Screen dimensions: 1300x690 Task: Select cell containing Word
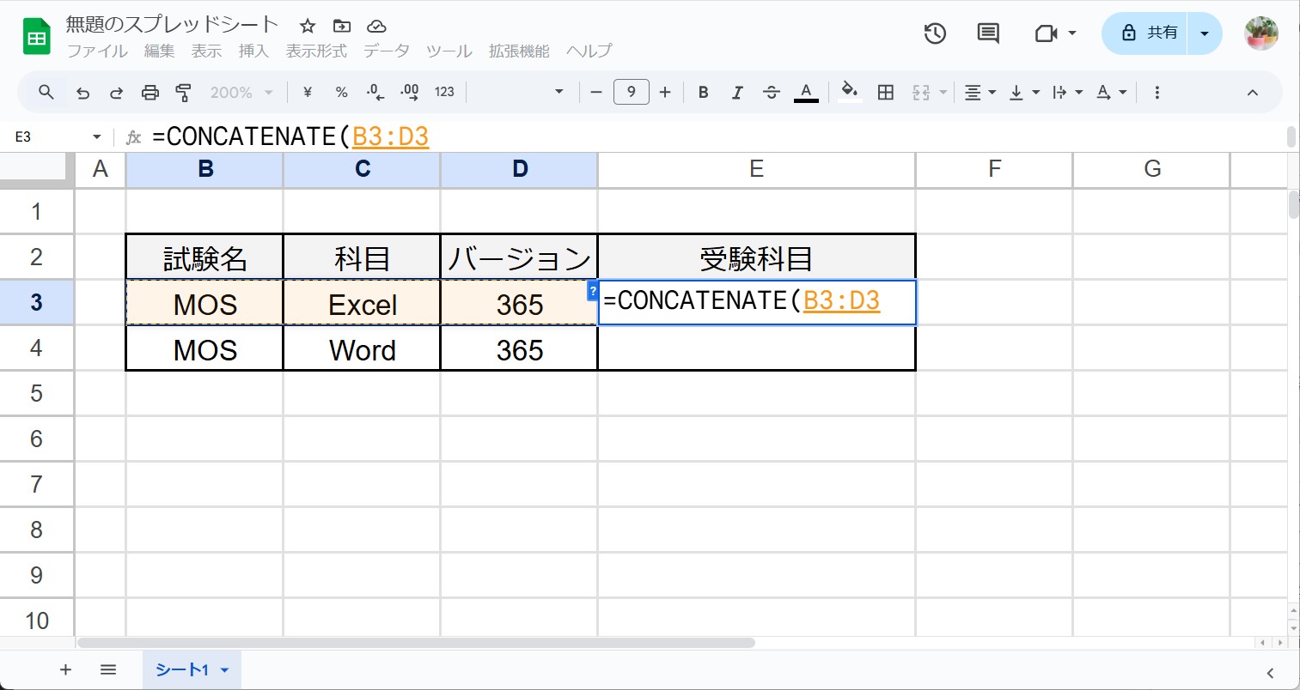click(363, 349)
